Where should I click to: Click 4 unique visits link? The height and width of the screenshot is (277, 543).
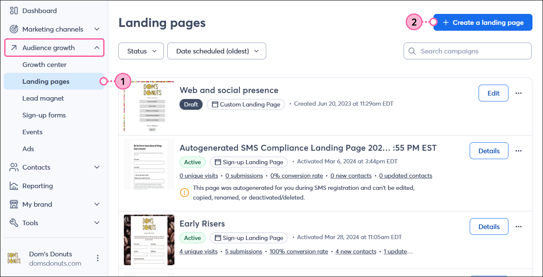[x=198, y=251]
